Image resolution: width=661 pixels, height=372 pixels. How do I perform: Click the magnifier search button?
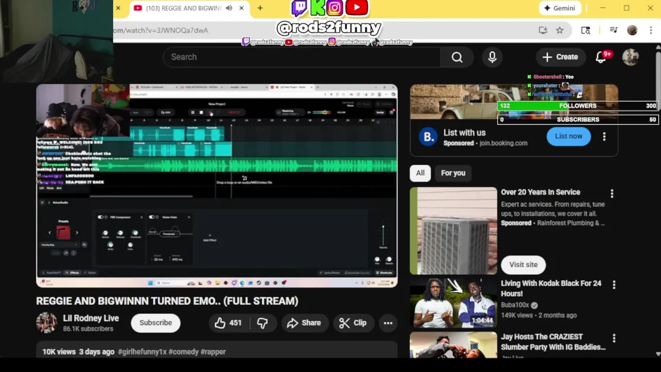(x=457, y=57)
